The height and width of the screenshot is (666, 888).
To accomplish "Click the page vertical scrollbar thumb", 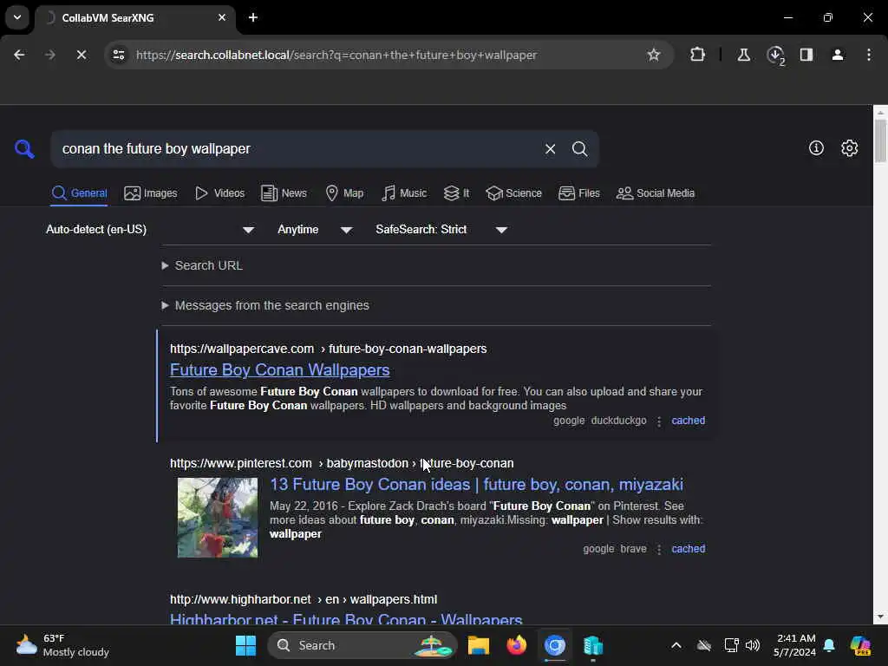I will [880, 141].
